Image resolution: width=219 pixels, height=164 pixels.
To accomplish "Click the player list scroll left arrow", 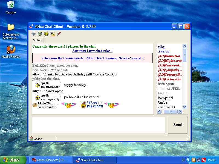I will pyautogui.click(x=159, y=111).
